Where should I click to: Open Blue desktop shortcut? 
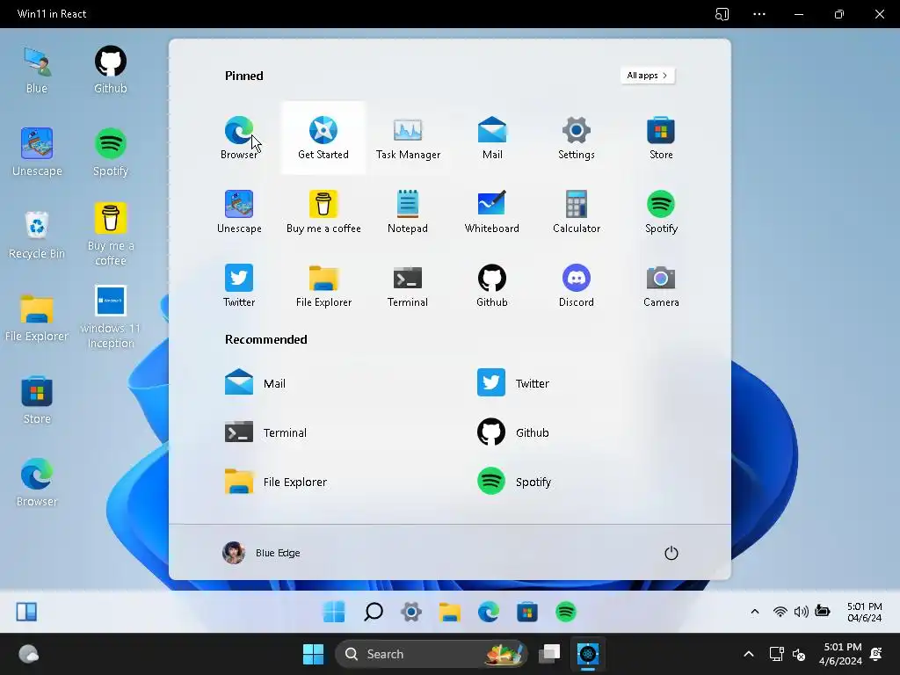coord(37,70)
